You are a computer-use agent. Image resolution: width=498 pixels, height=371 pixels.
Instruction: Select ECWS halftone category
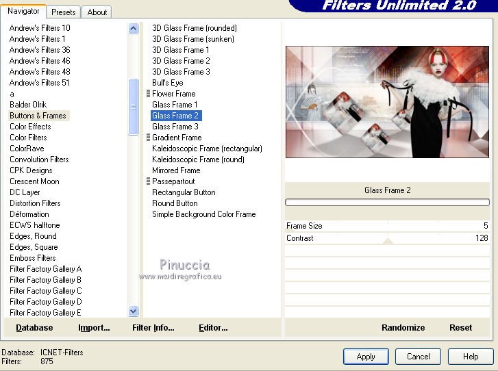(x=35, y=225)
